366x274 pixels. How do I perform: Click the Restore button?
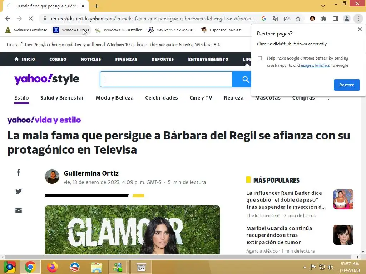tap(347, 85)
